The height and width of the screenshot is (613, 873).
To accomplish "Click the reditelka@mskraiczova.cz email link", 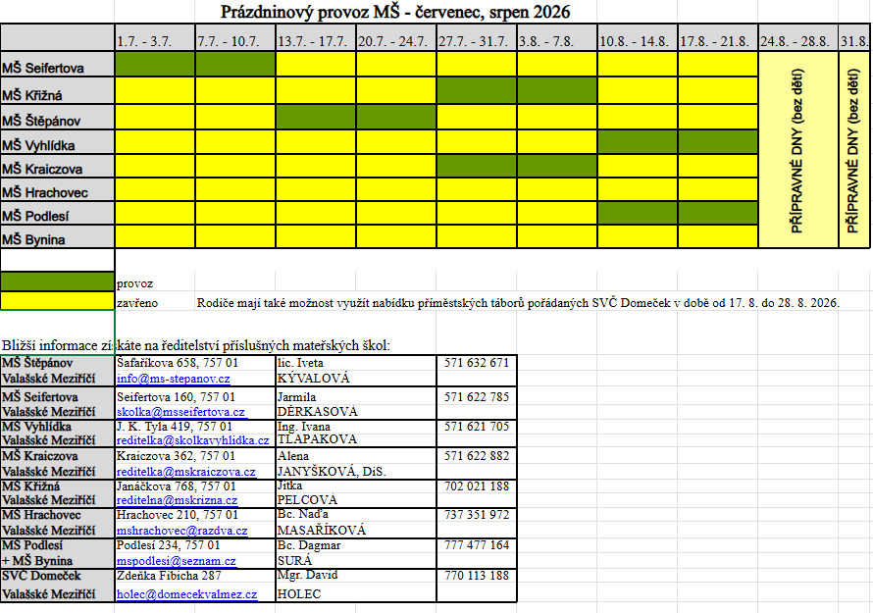I will (185, 472).
